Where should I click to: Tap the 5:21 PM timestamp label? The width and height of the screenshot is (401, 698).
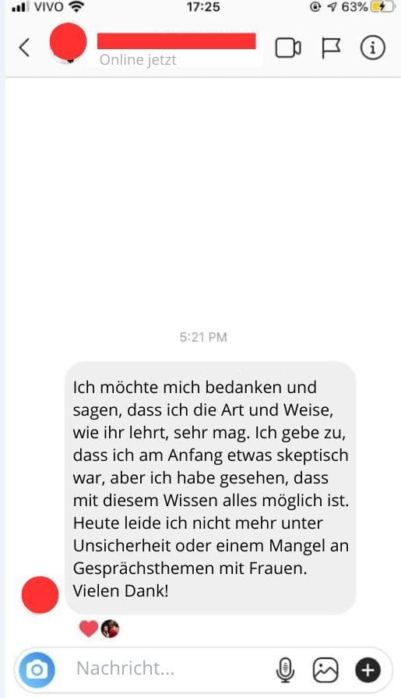point(203,337)
